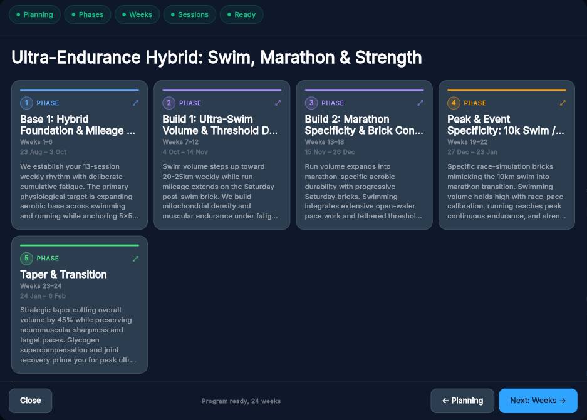Open Taper & Transition title
Viewport: 587px width, 420px height.
(63, 275)
